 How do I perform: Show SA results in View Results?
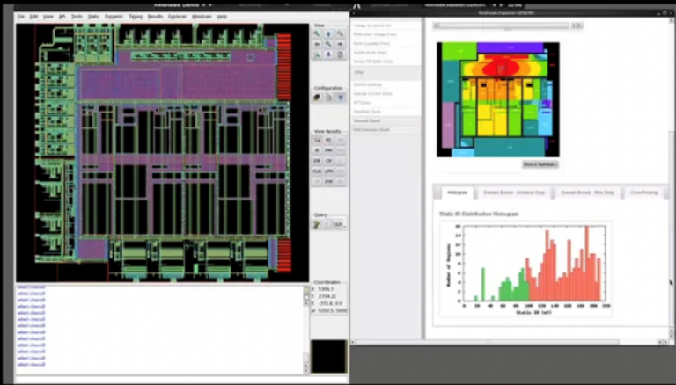pyautogui.click(x=317, y=140)
